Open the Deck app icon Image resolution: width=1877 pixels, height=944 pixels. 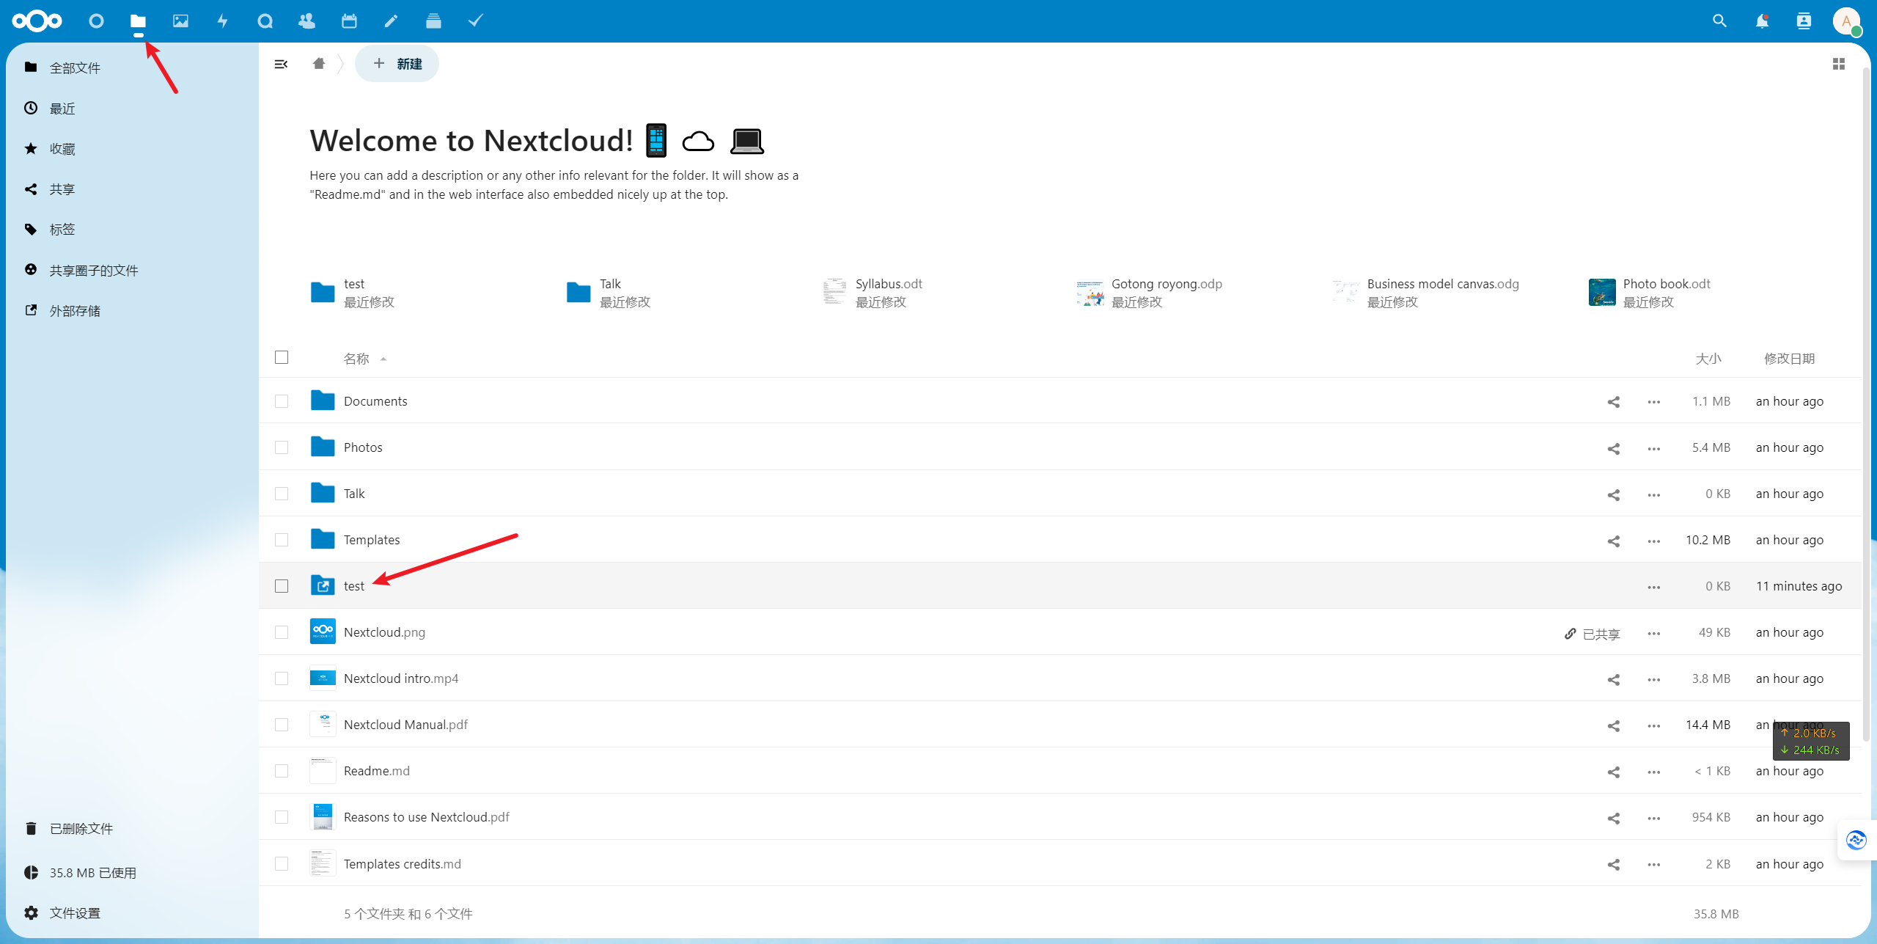[433, 21]
